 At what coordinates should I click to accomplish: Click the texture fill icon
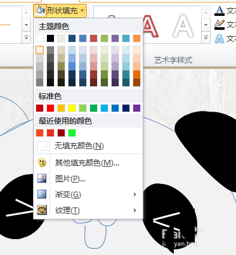pos(42,210)
